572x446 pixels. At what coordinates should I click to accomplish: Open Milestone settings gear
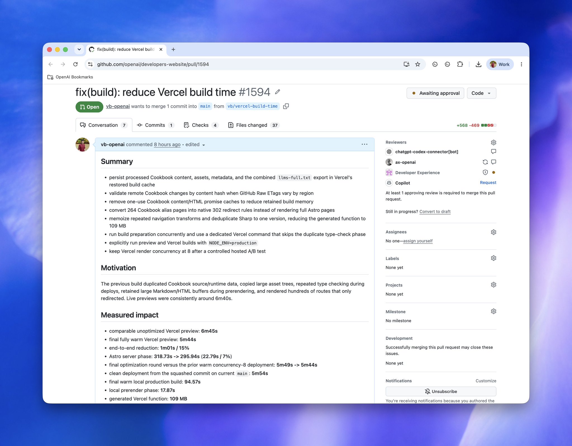tap(493, 311)
